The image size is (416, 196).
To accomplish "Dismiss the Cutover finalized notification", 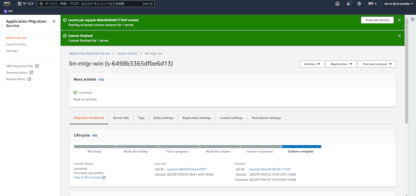I will pos(399,36).
